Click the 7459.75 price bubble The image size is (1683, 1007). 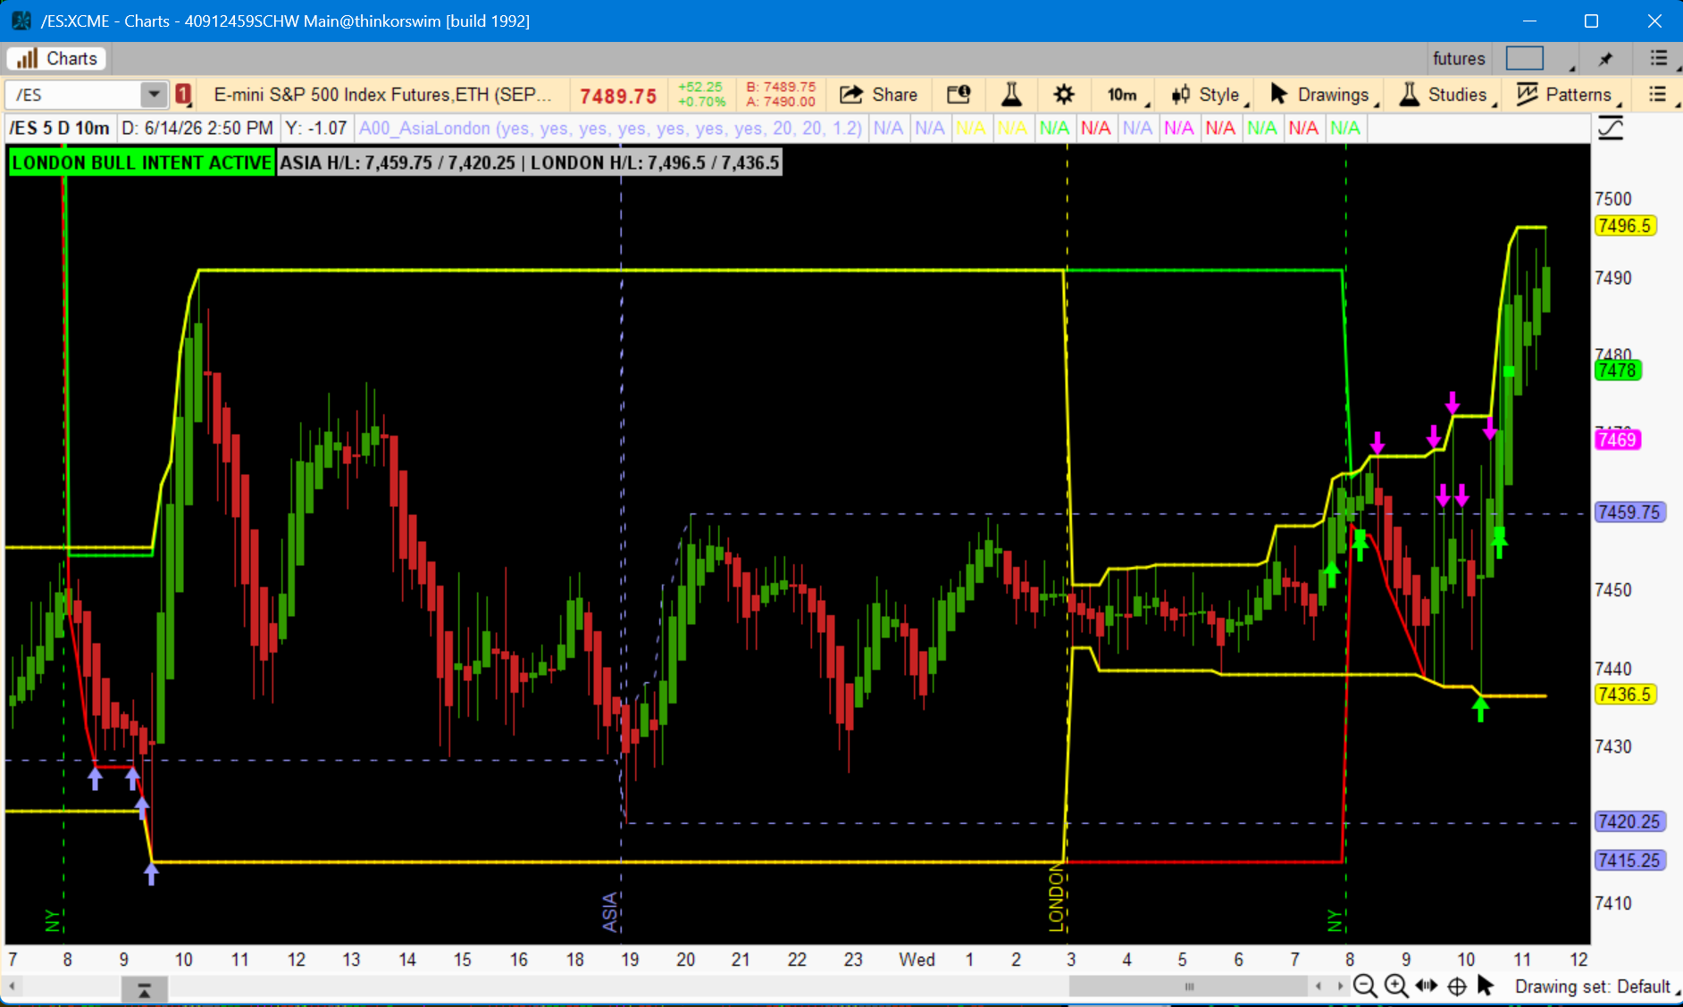point(1629,512)
